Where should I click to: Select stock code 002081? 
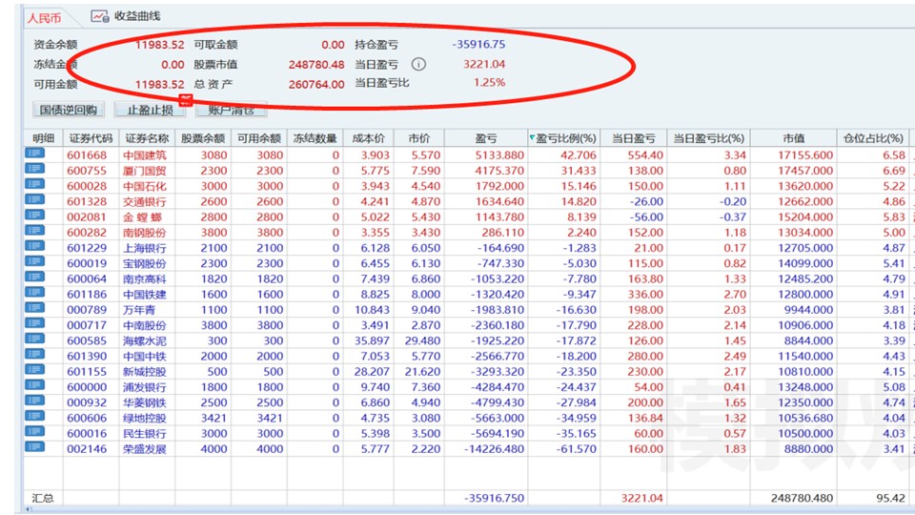pos(87,217)
